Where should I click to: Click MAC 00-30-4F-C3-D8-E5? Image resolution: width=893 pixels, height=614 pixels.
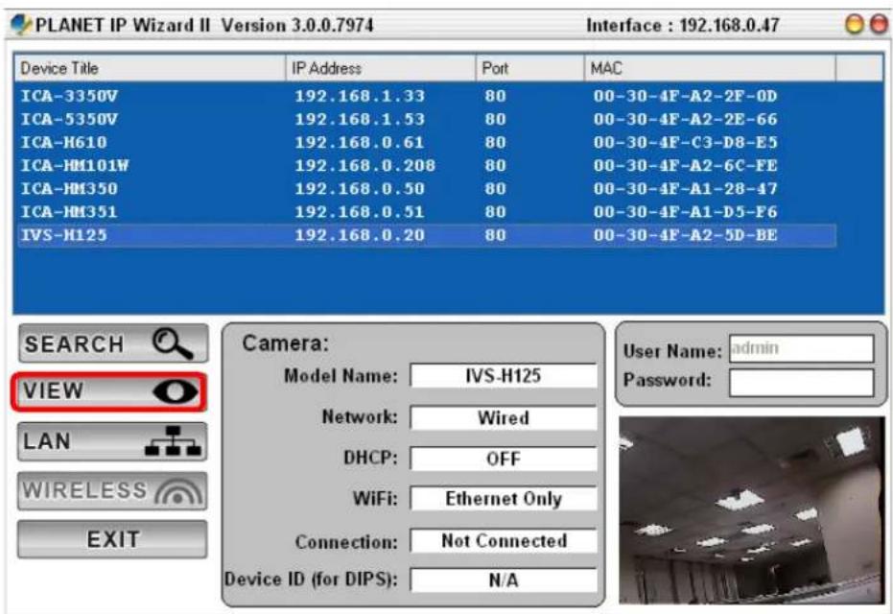[x=685, y=142]
